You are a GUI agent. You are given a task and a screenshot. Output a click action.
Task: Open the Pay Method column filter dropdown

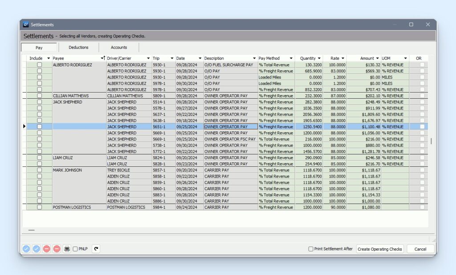[291, 58]
